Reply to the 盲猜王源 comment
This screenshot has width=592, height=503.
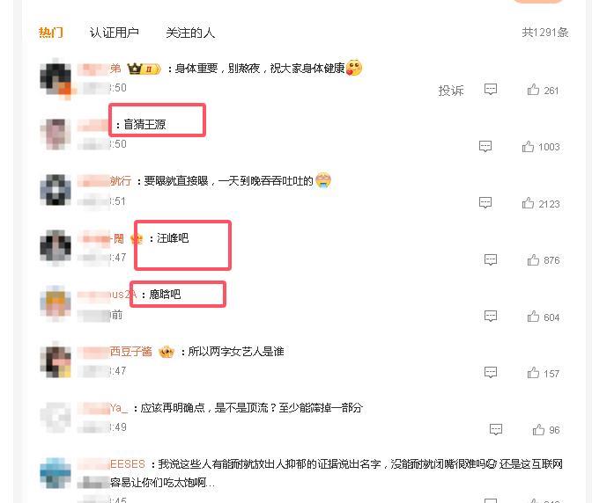pos(485,147)
